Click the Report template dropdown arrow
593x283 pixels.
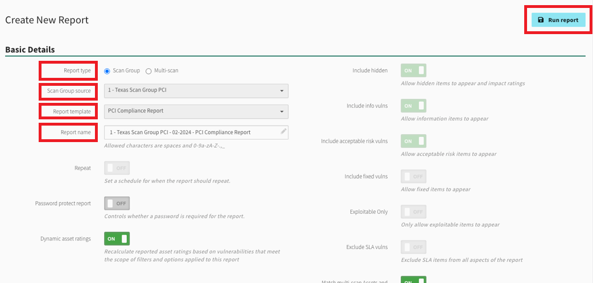coord(281,111)
